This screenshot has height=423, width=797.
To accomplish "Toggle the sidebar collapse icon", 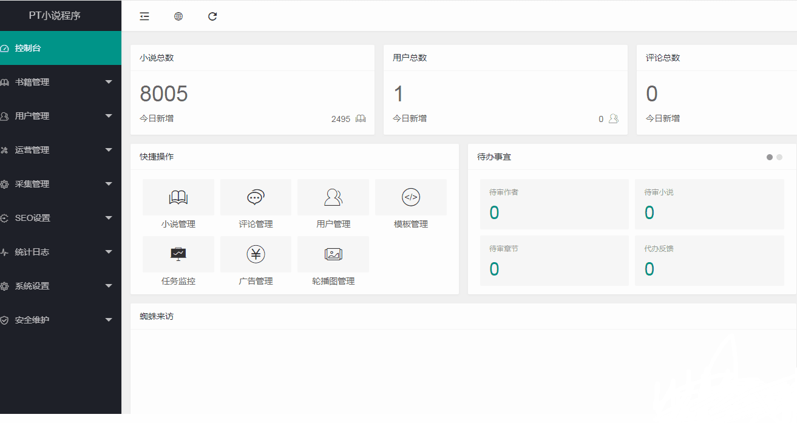I will point(144,16).
